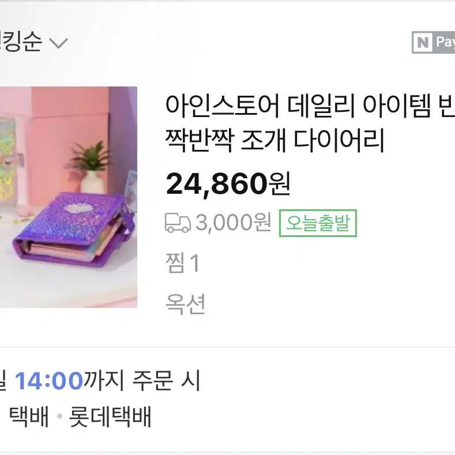Select the 24,860원 price
455x455 pixels.
[228, 184]
